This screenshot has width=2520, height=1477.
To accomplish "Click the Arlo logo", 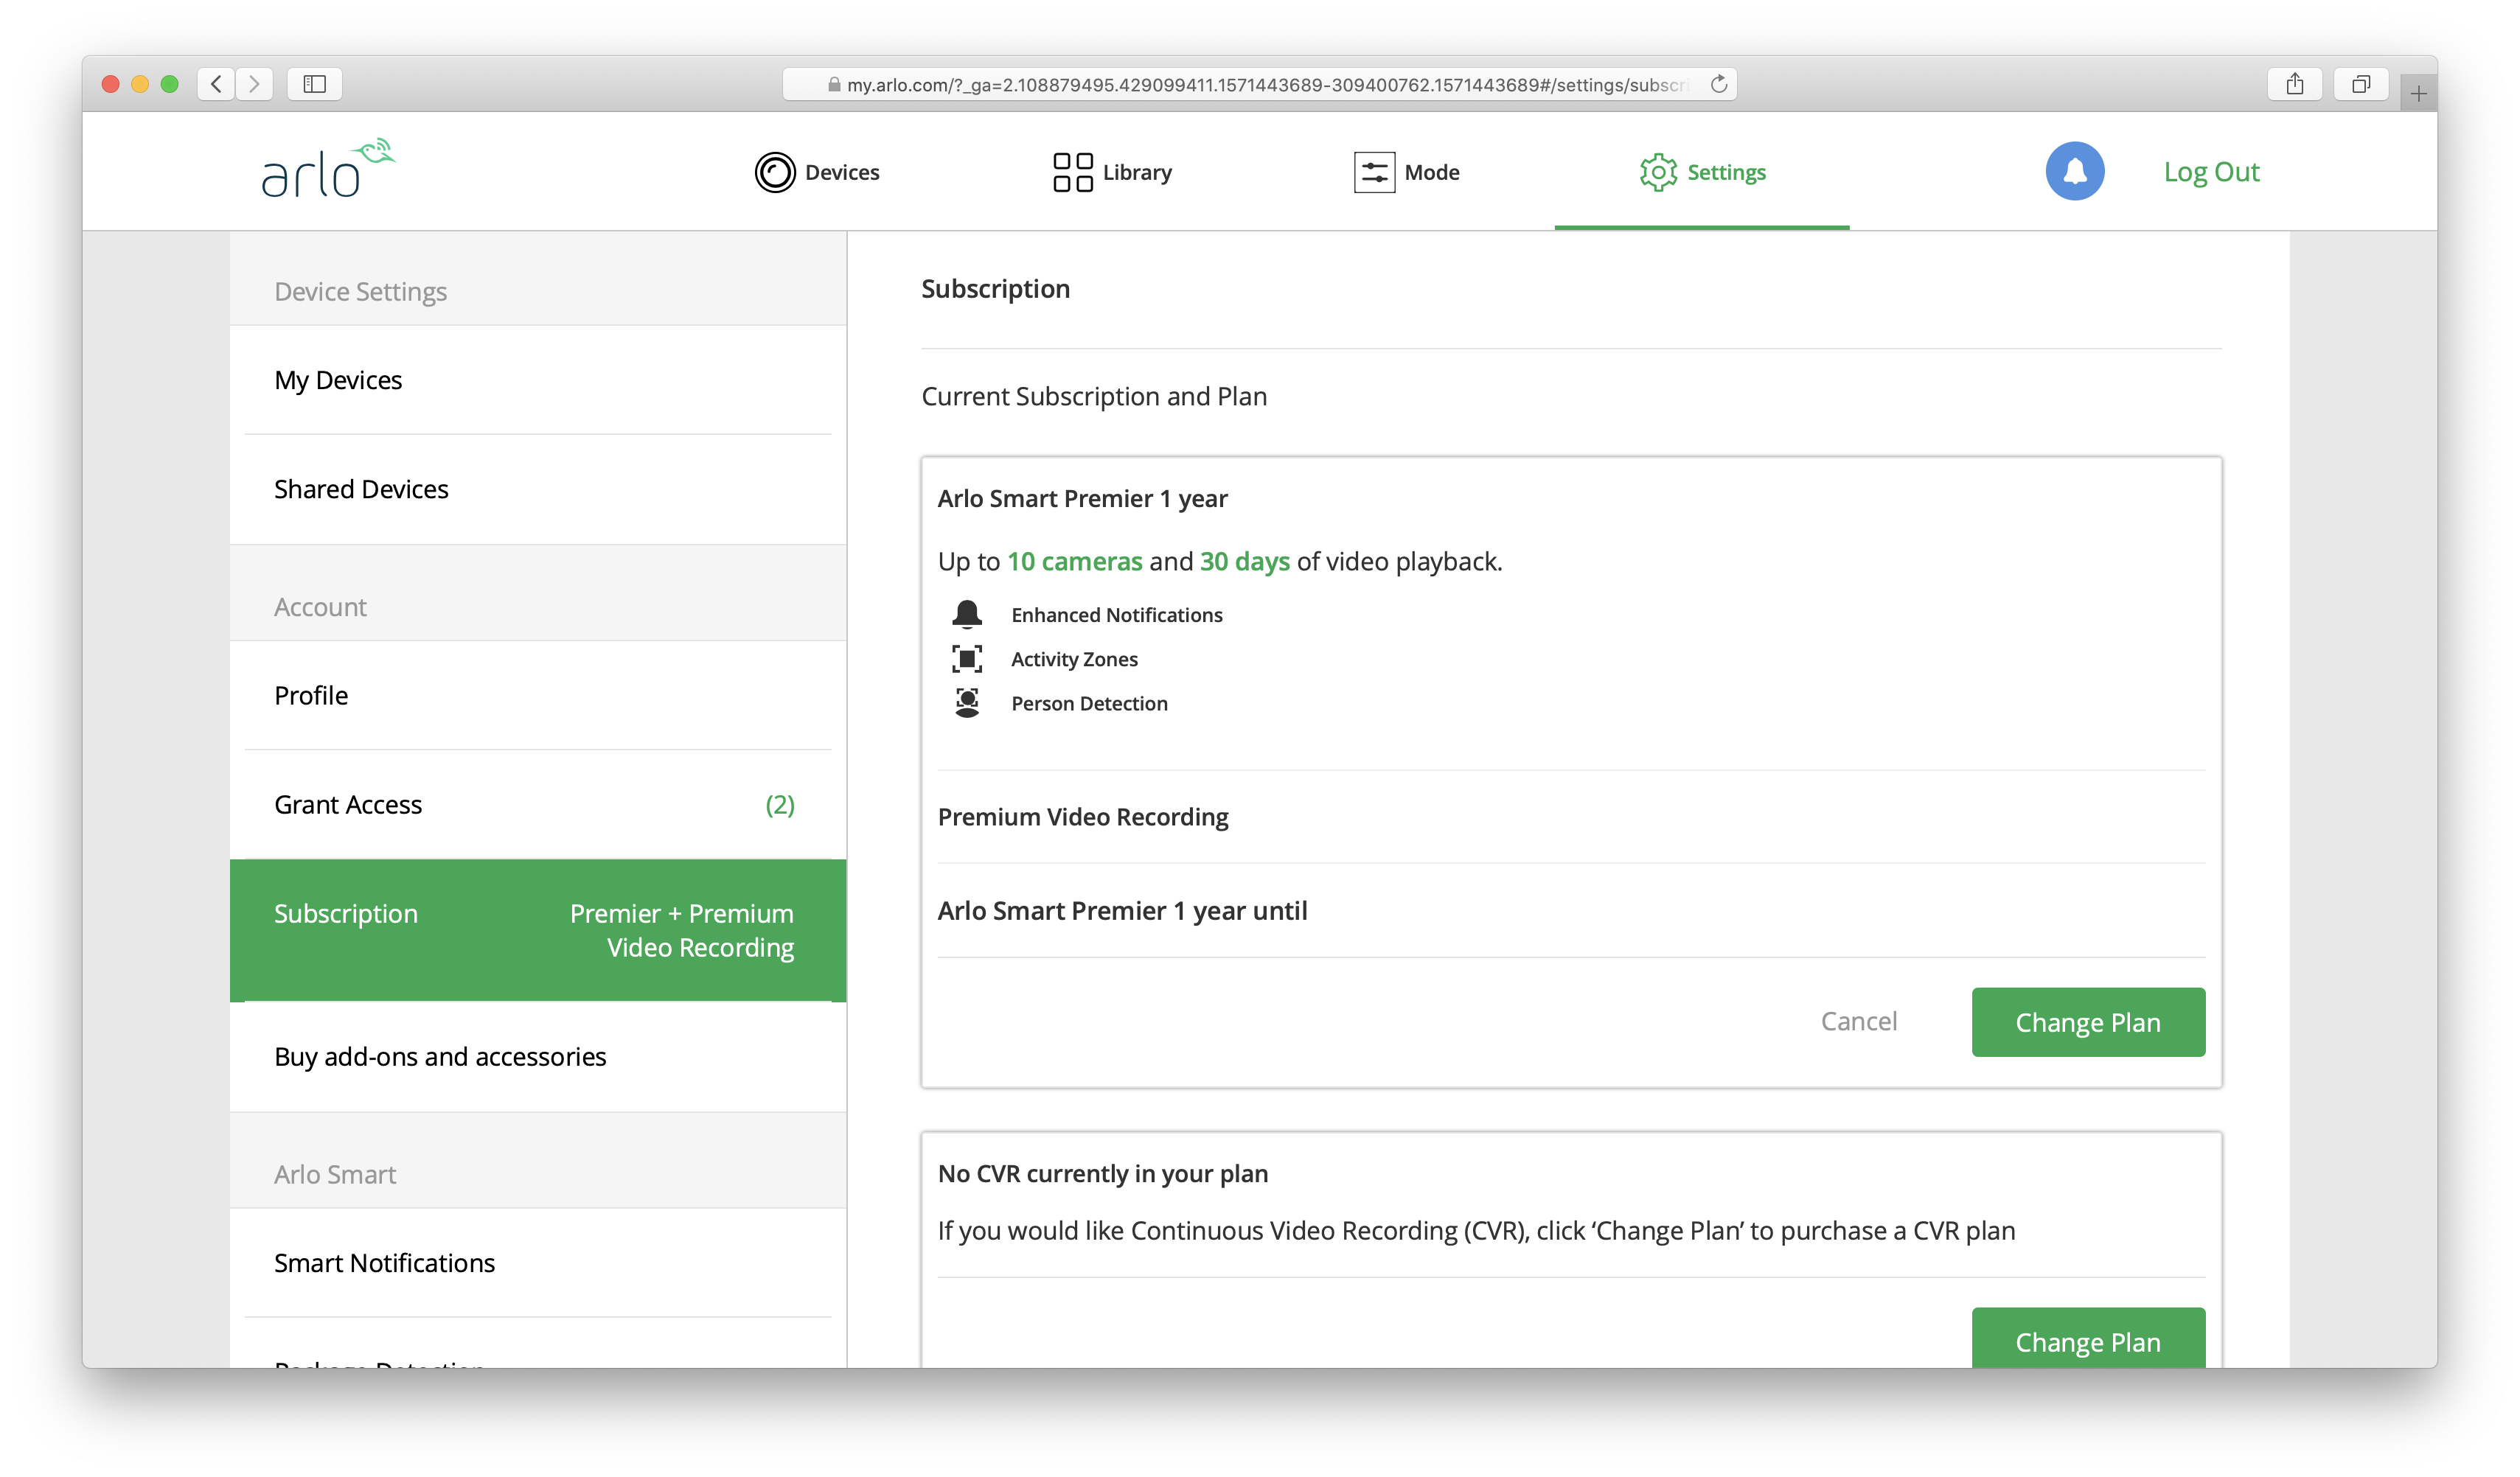I will coord(327,169).
